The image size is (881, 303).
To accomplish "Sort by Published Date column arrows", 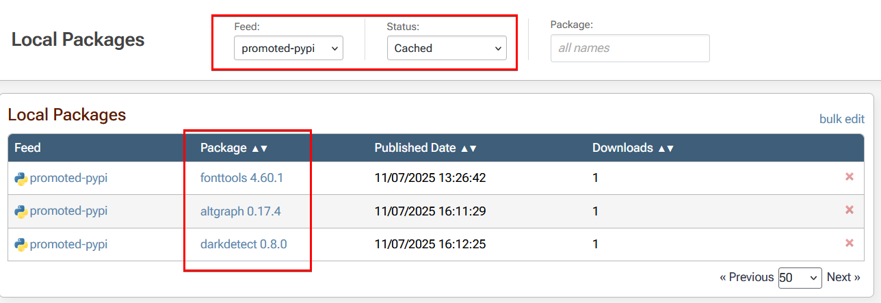I will (469, 148).
